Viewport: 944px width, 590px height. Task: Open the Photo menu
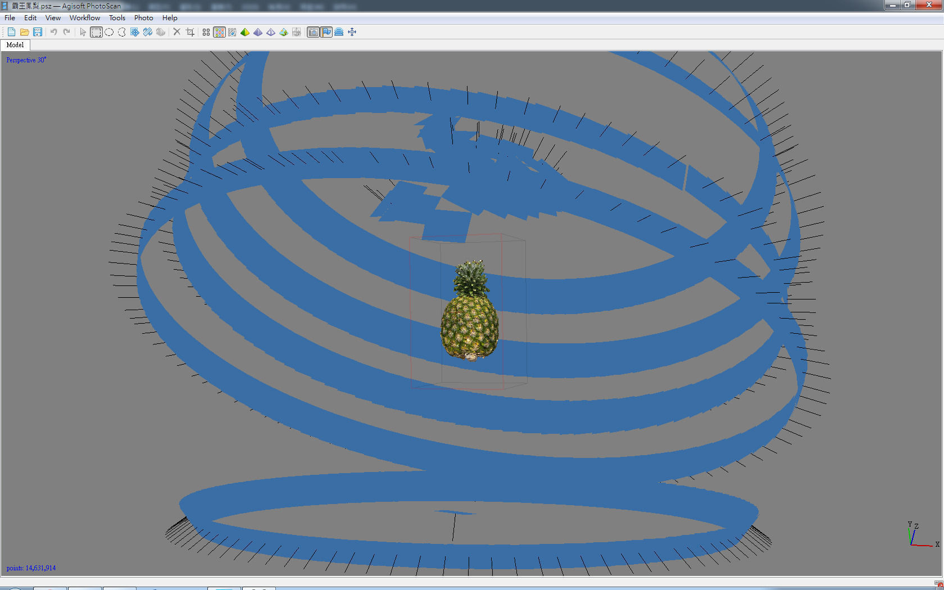(143, 18)
